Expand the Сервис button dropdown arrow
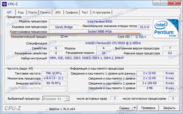183x114 pixels. 135,108
